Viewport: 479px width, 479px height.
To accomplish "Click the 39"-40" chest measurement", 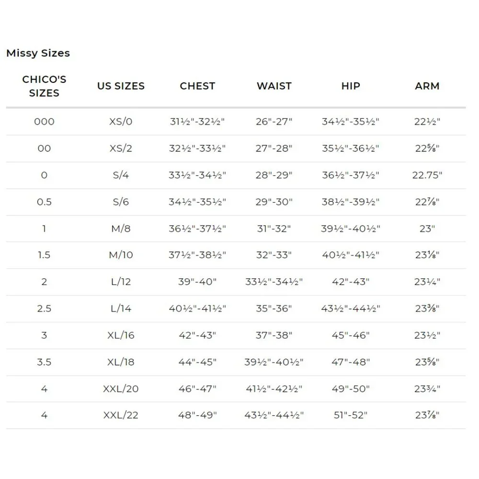I will (198, 282).
